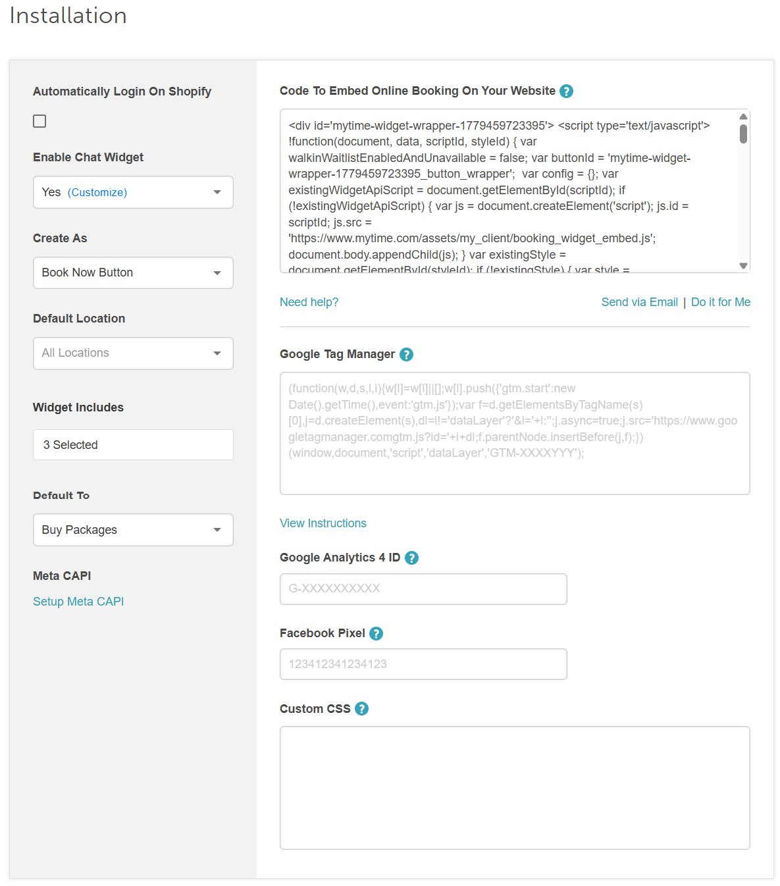This screenshot has width=780, height=886.
Task: Open Default To Buy Packages dropdown
Action: [x=133, y=530]
